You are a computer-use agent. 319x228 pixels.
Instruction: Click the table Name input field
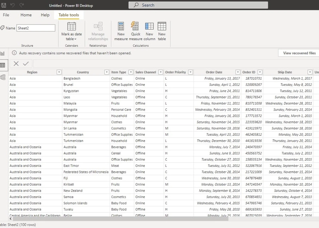coord(36,28)
